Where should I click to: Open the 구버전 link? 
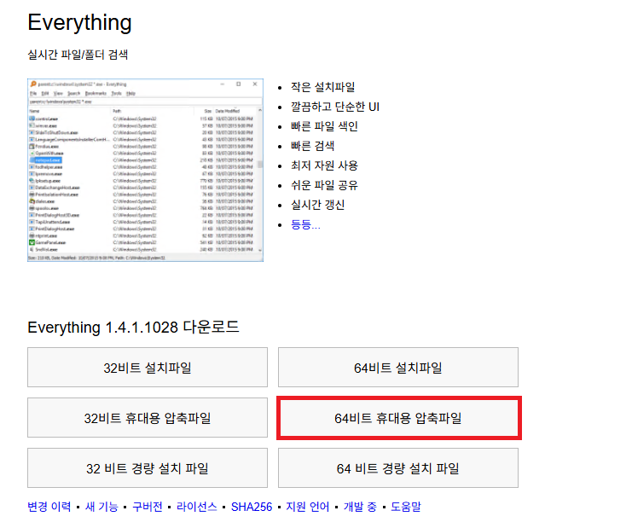coord(148,507)
